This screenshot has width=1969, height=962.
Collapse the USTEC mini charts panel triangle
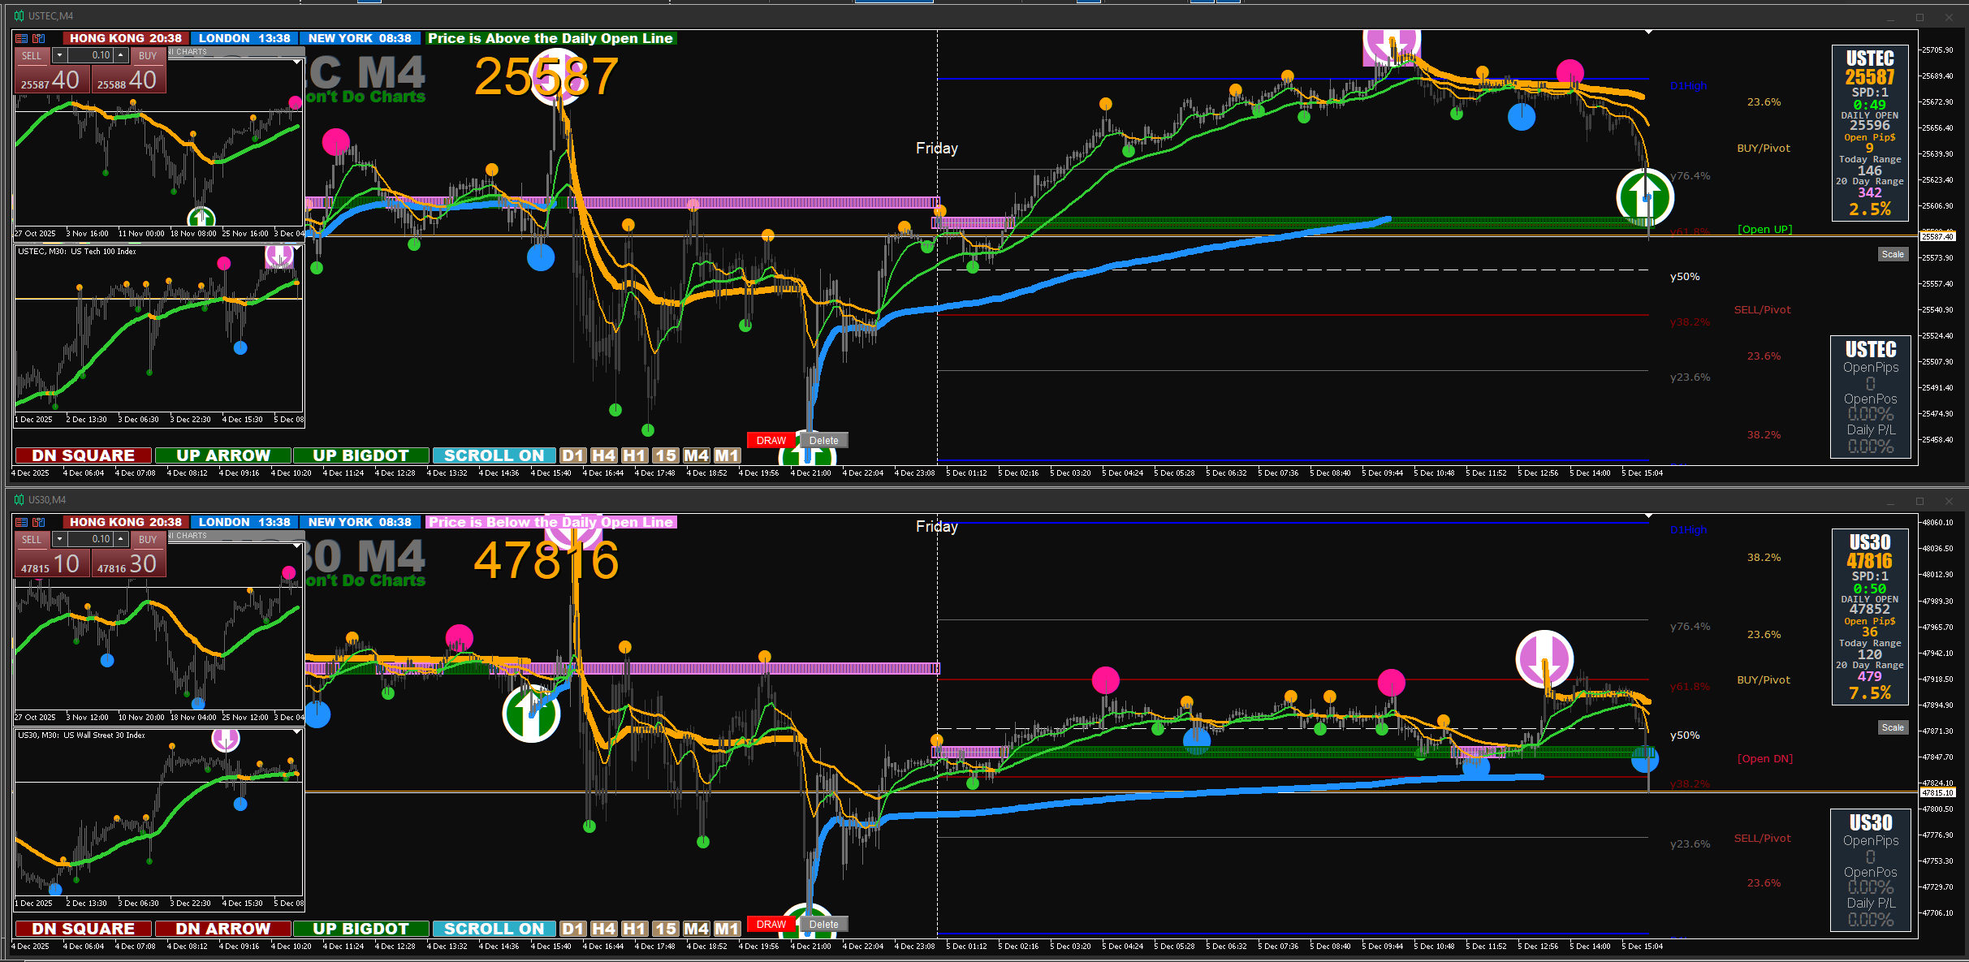point(297,61)
